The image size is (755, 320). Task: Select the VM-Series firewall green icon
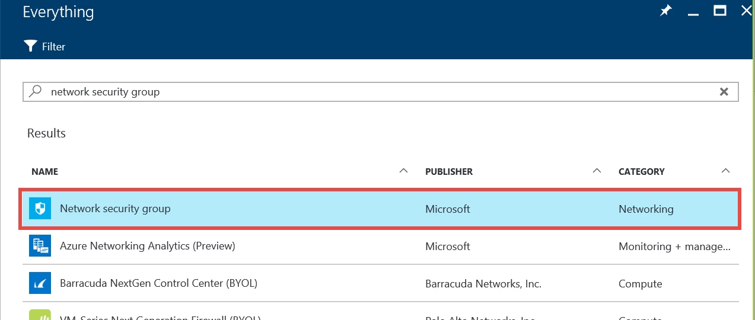pos(40,315)
